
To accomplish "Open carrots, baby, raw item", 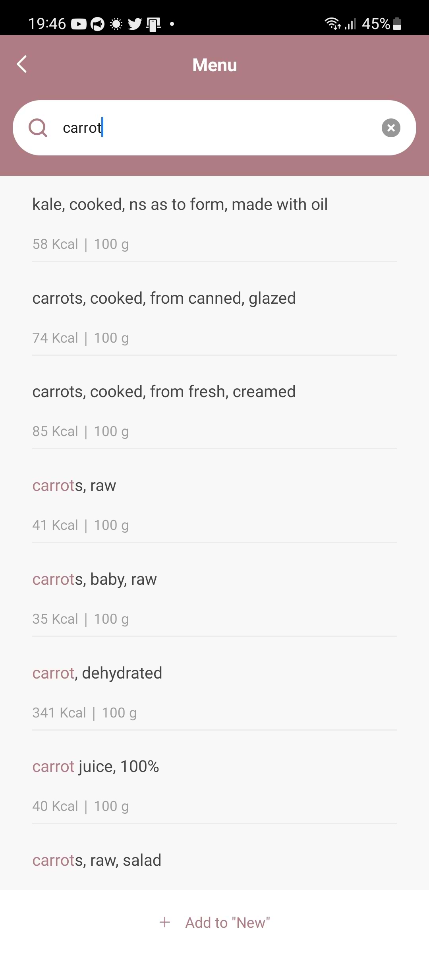I will pyautogui.click(x=95, y=580).
